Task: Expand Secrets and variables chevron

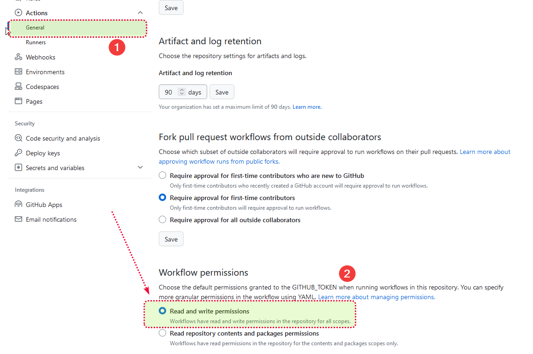Action: (140, 168)
